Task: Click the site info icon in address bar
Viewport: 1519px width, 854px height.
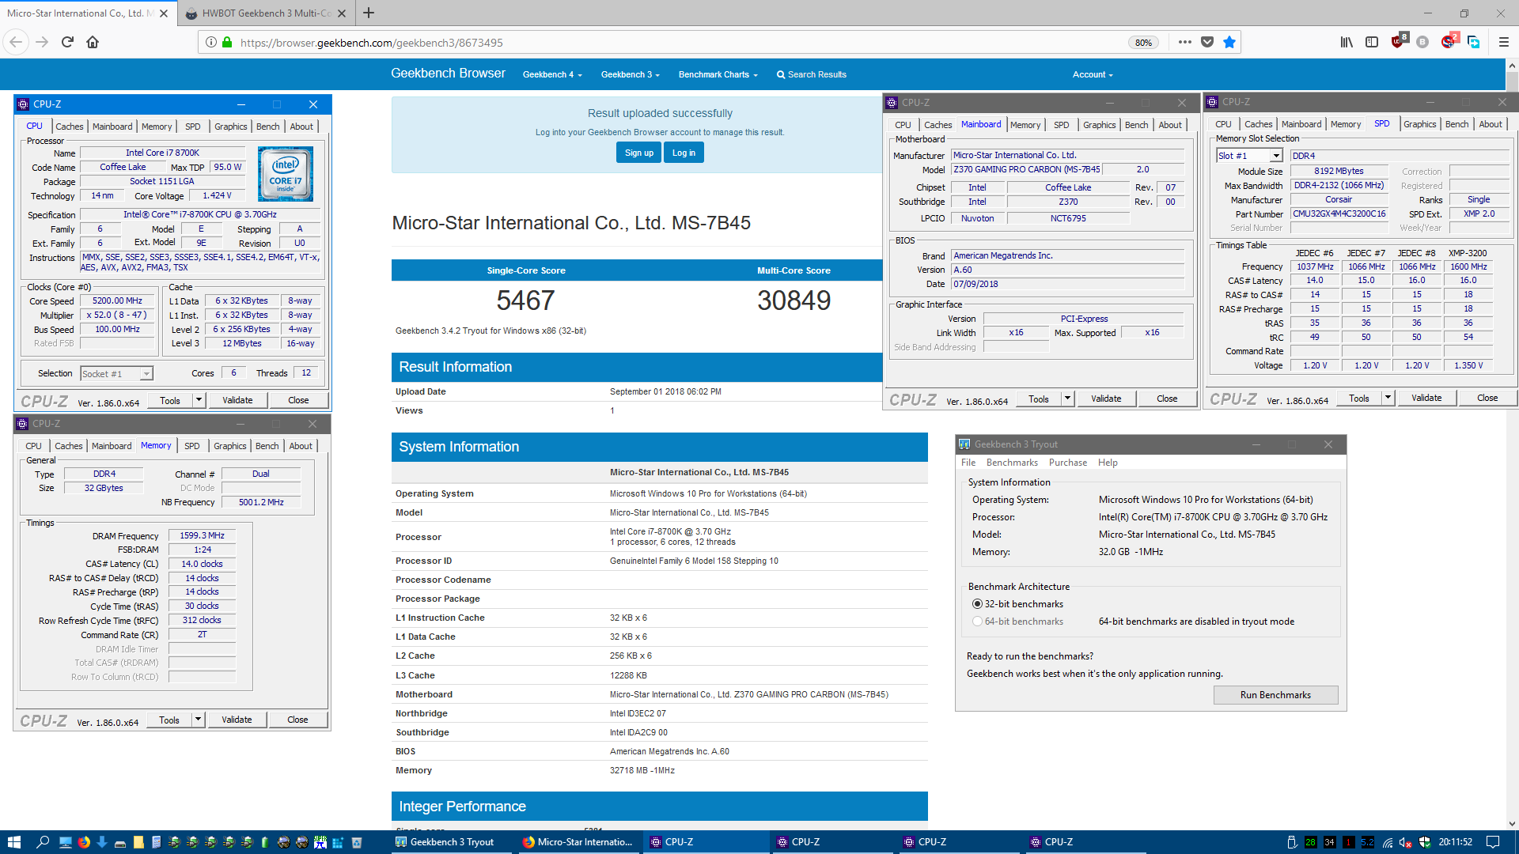Action: point(211,42)
